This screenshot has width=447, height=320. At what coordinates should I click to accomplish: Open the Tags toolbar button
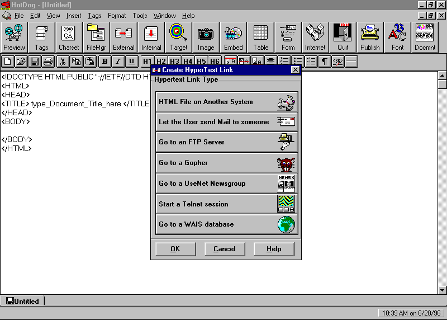tap(41, 37)
